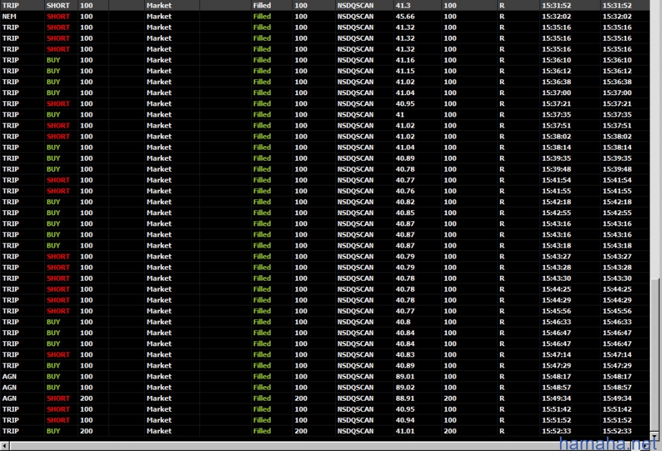This screenshot has width=662, height=451.
Task: Click route flag R in the 40.8 row
Action: pyautogui.click(x=501, y=322)
